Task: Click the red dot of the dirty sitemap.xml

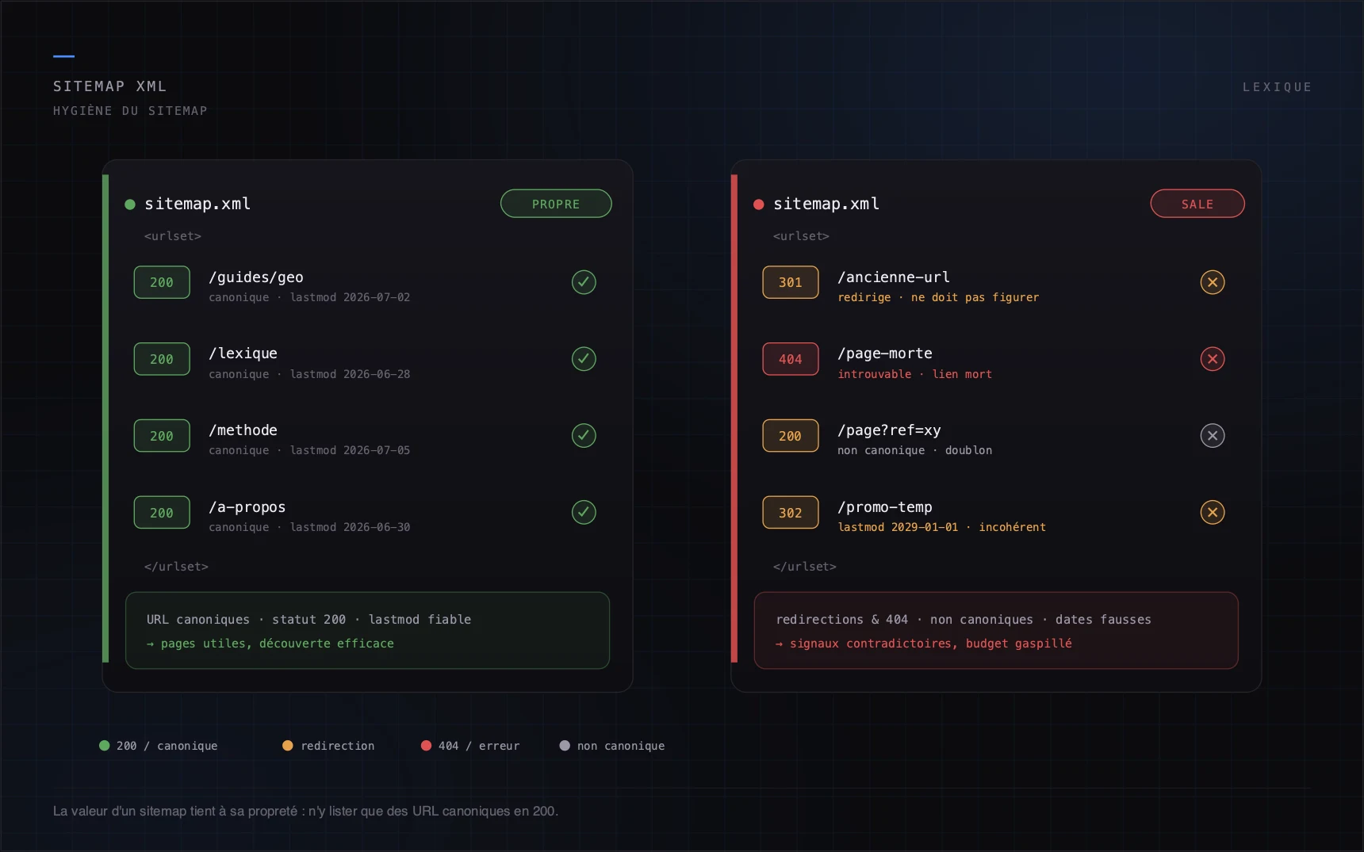Action: [758, 204]
